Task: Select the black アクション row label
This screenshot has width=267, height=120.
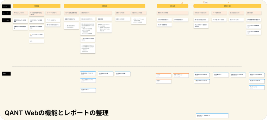Action: coord(6,20)
